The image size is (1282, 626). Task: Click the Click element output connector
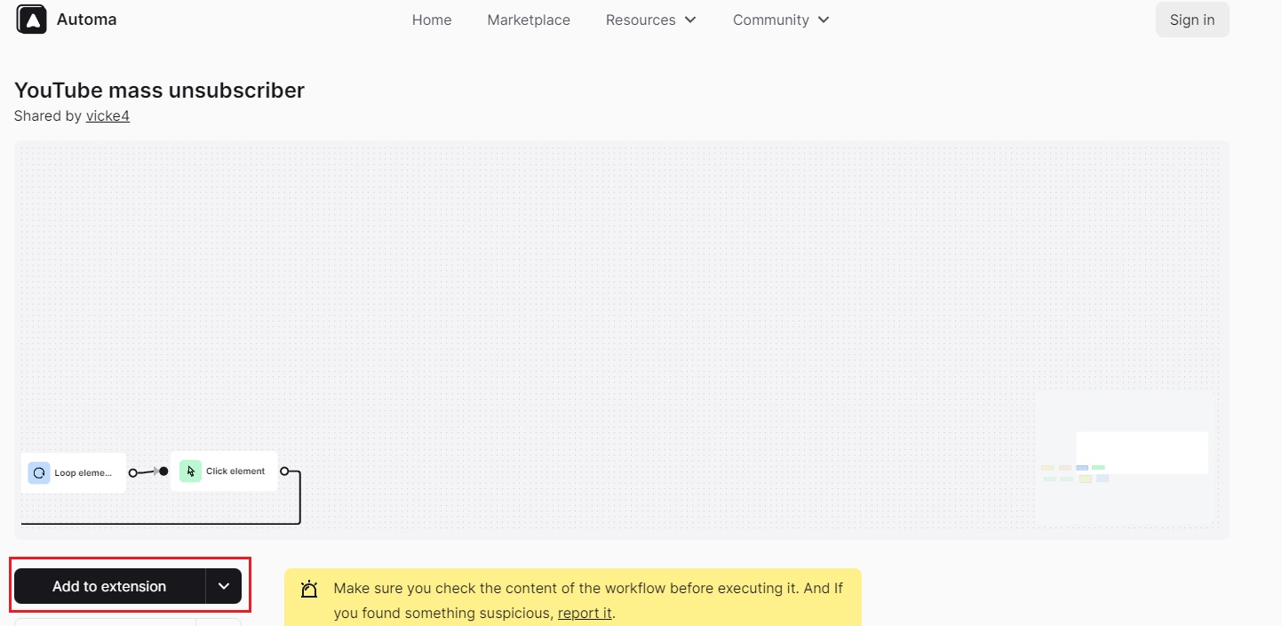click(283, 471)
